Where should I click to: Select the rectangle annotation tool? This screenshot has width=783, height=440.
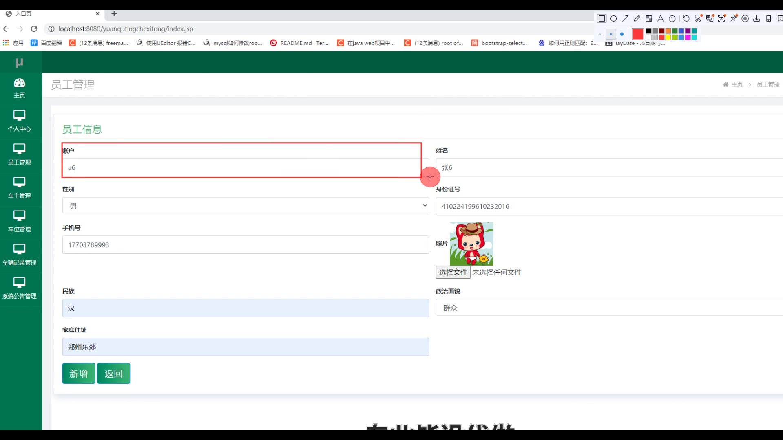pyautogui.click(x=602, y=19)
